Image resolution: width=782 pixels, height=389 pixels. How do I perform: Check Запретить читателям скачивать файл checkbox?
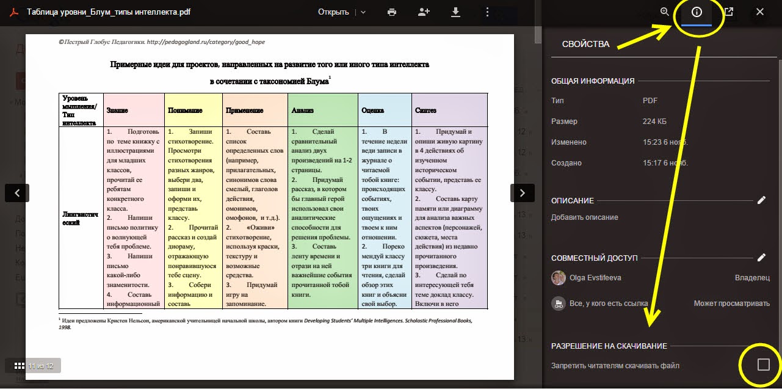tap(763, 365)
